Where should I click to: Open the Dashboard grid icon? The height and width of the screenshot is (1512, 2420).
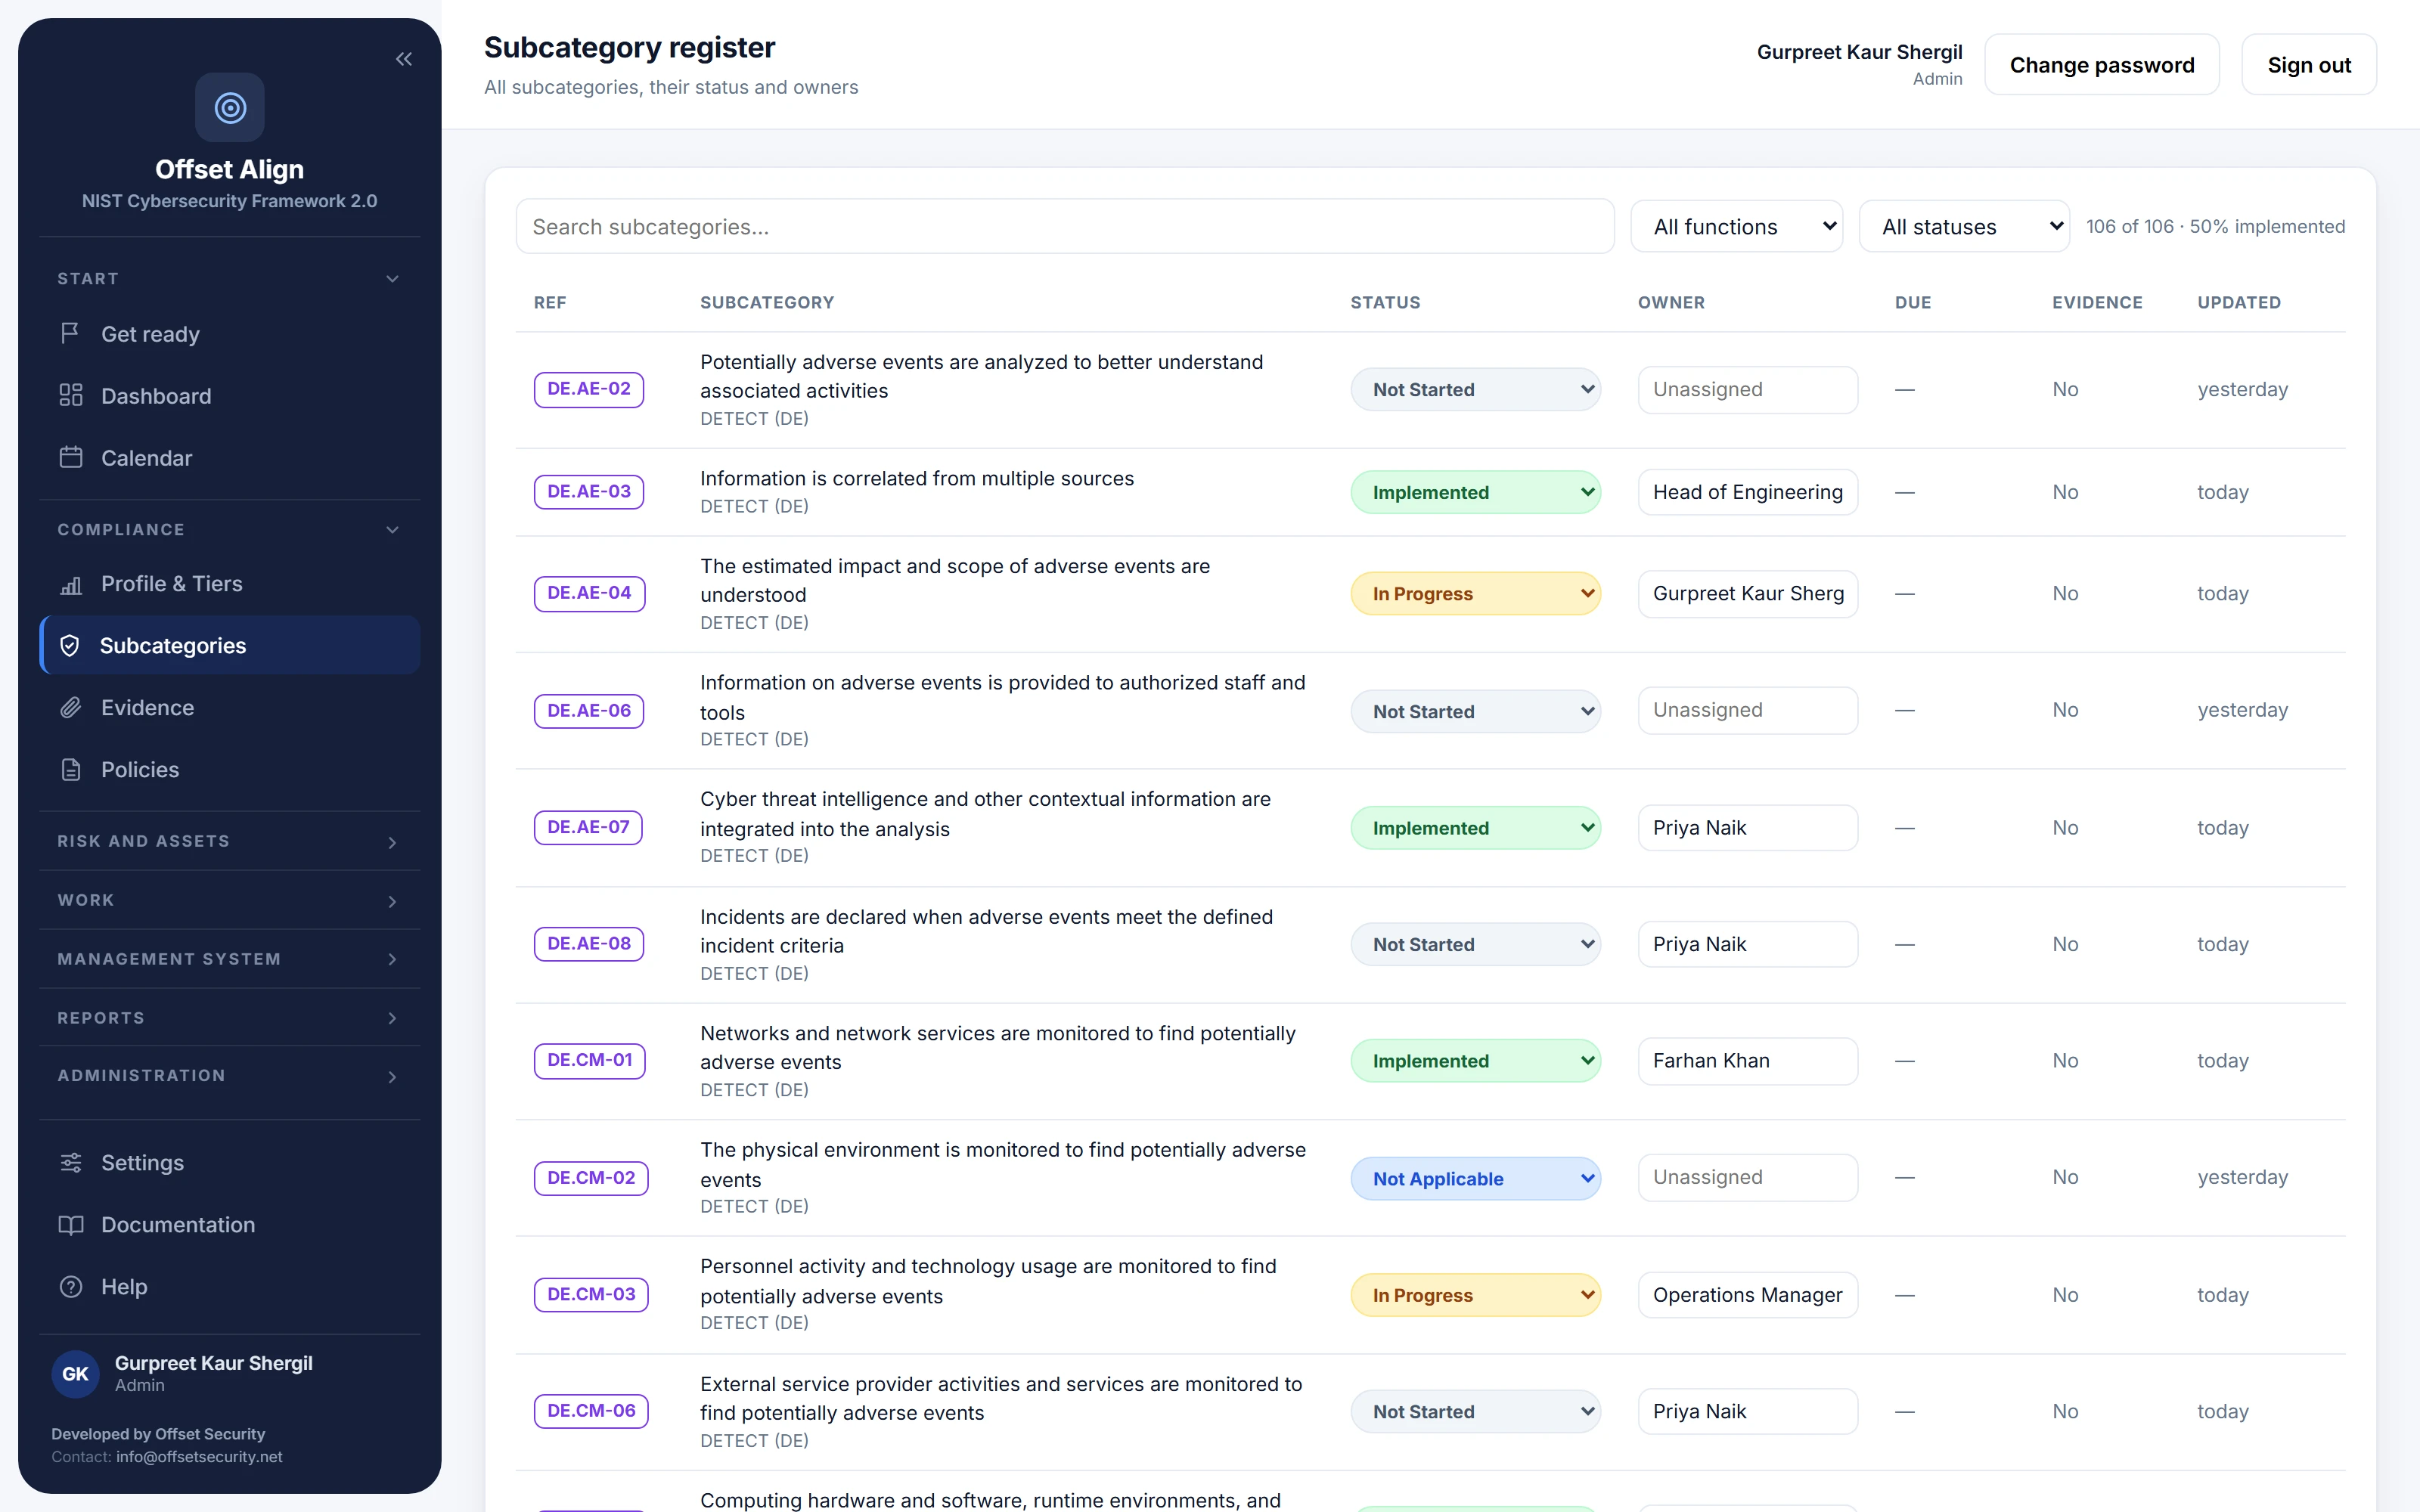coord(70,395)
